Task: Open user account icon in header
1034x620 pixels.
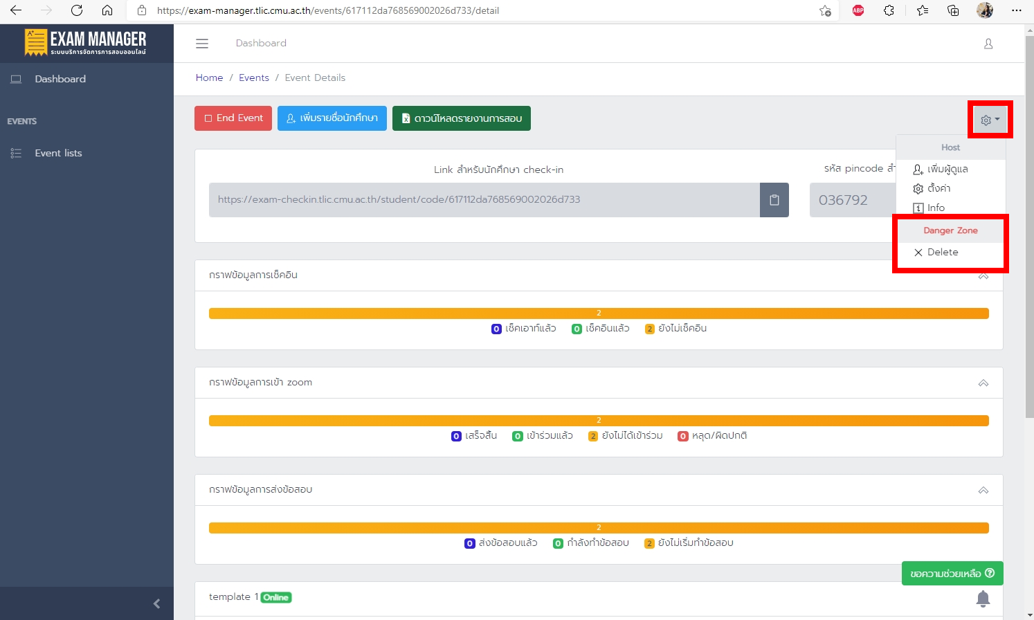Action: 988,44
